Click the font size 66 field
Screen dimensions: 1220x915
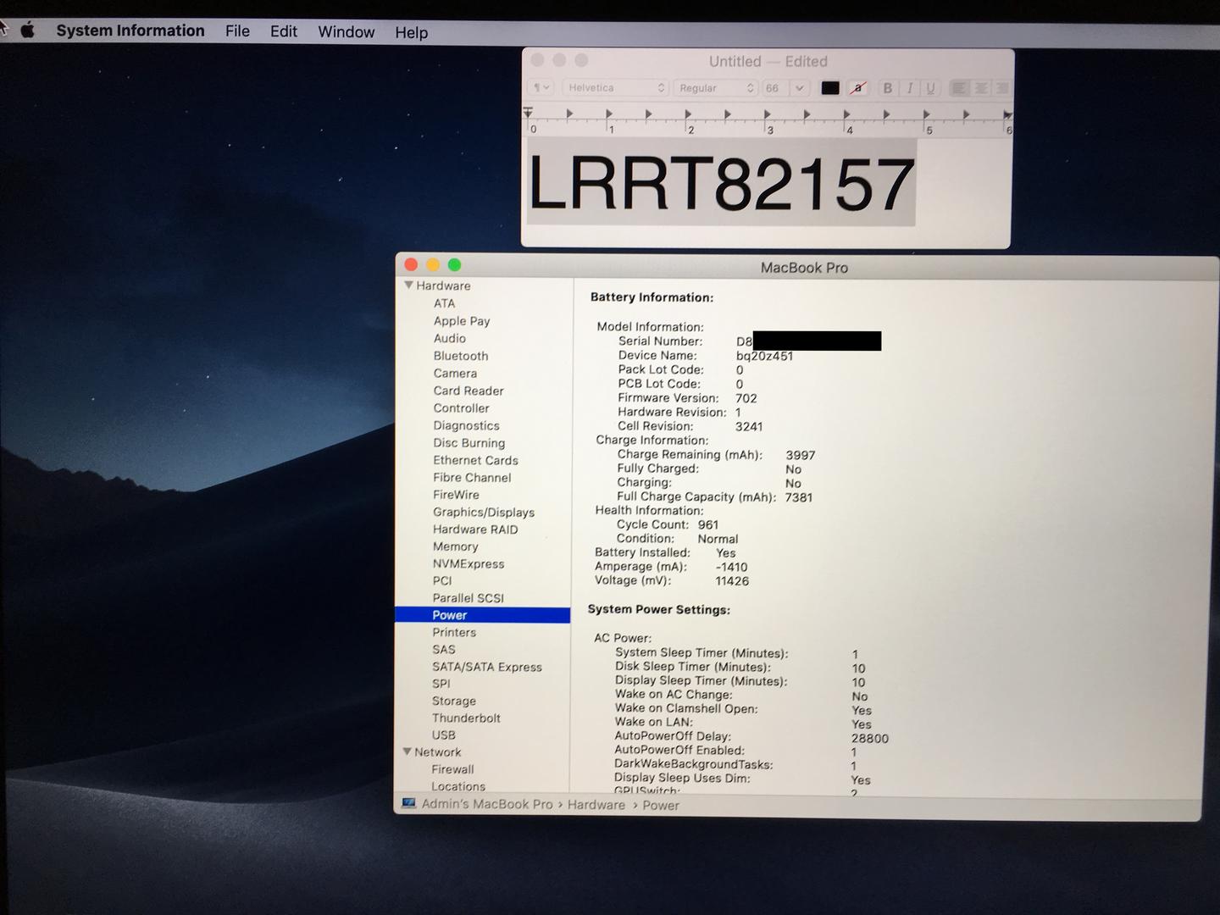point(774,88)
